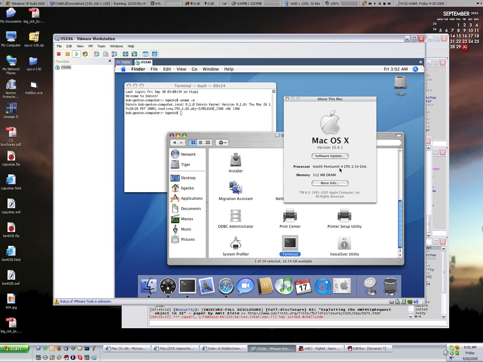Select the OSX86 tab
483x362 pixels.
[143, 62]
